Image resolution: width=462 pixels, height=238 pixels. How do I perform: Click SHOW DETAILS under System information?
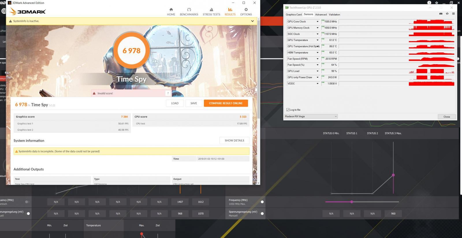pyautogui.click(x=234, y=141)
